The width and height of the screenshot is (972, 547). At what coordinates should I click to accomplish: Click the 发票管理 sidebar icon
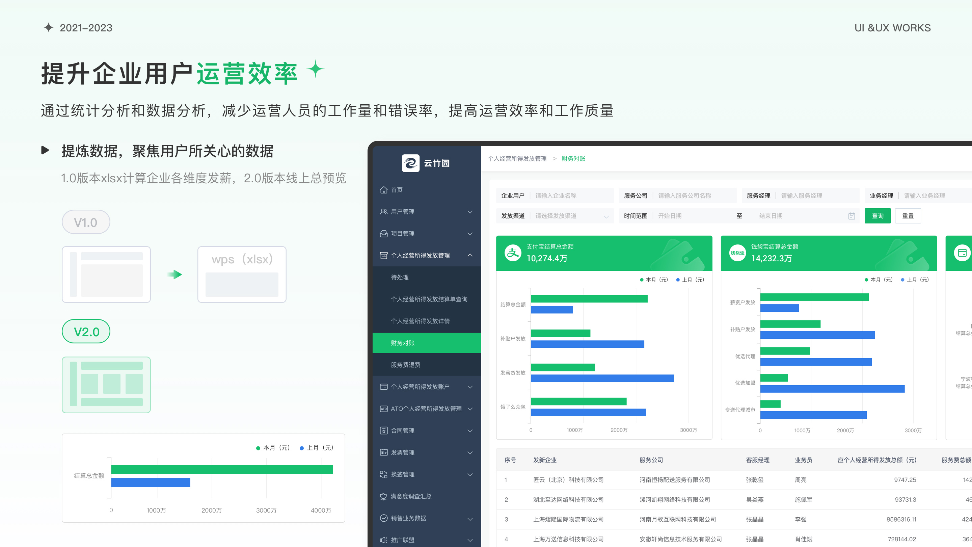[383, 452]
